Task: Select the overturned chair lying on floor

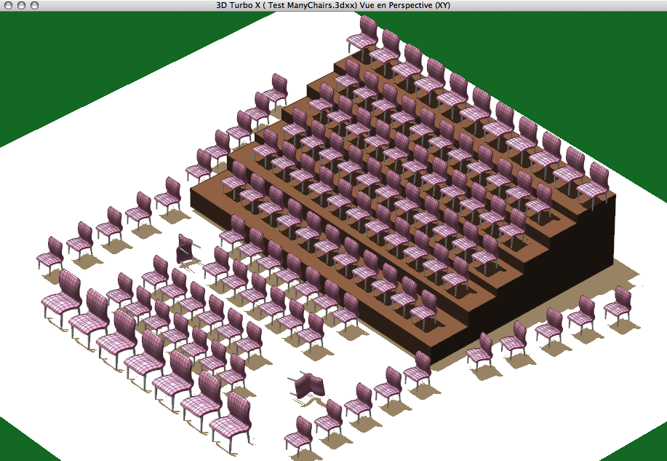Action: (308, 385)
